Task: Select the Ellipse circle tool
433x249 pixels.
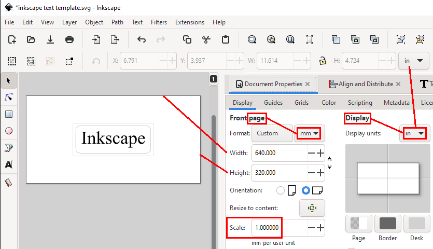Action: coord(9,131)
